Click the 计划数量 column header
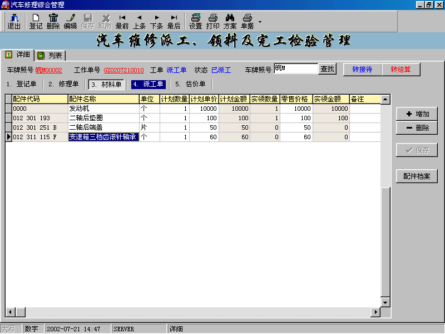This screenshot has width=445, height=334. click(175, 99)
